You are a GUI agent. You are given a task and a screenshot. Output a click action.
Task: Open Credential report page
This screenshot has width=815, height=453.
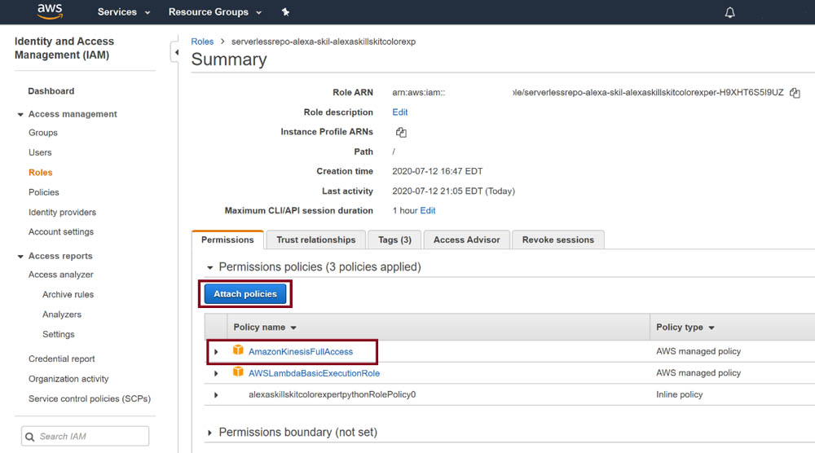pyautogui.click(x=62, y=359)
